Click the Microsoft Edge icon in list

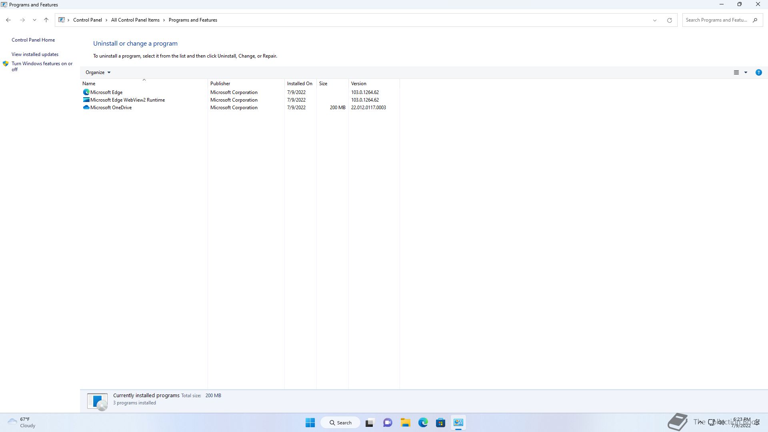(86, 92)
